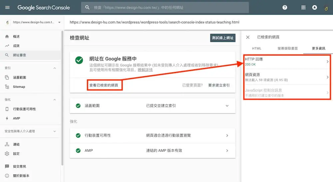Click the sidebar vertical scrollbar
333x182 pixels.
click(62, 98)
